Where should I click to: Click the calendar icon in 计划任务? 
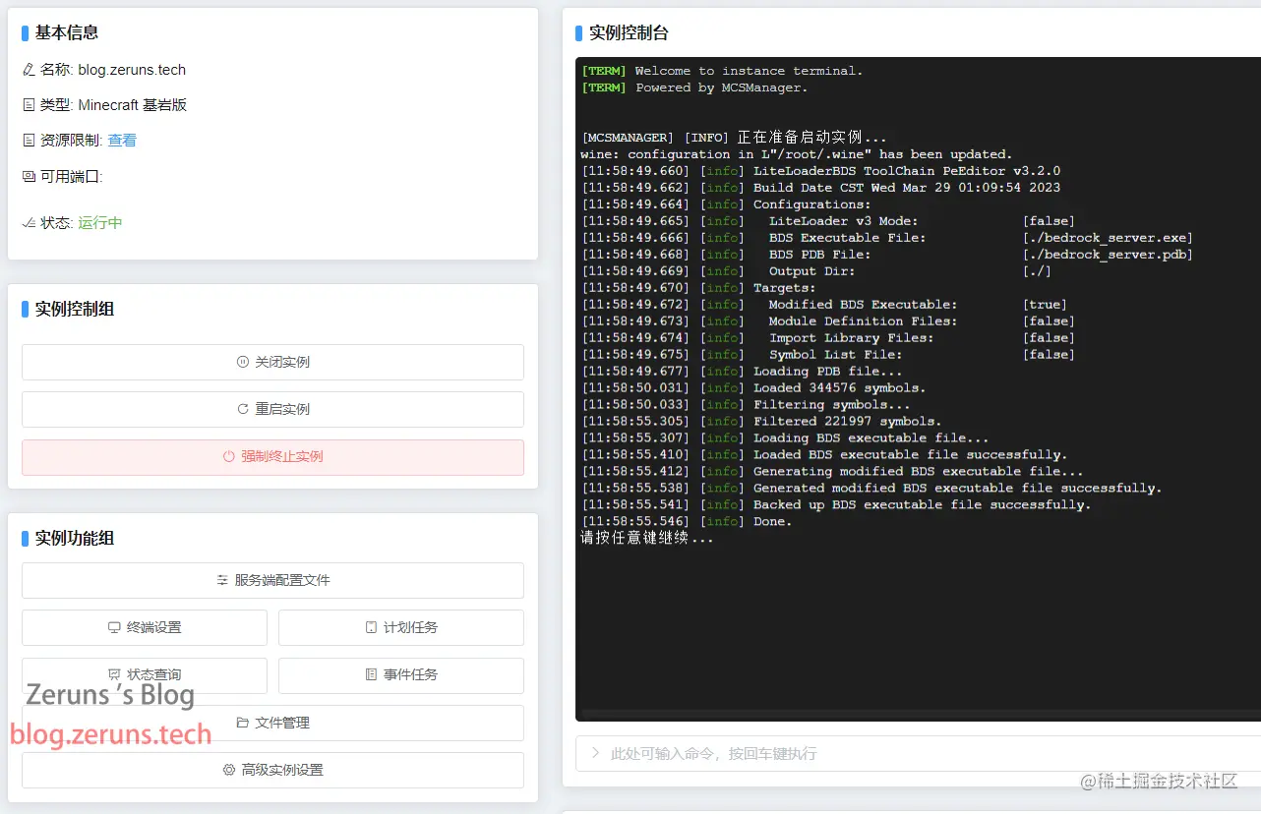point(371,628)
